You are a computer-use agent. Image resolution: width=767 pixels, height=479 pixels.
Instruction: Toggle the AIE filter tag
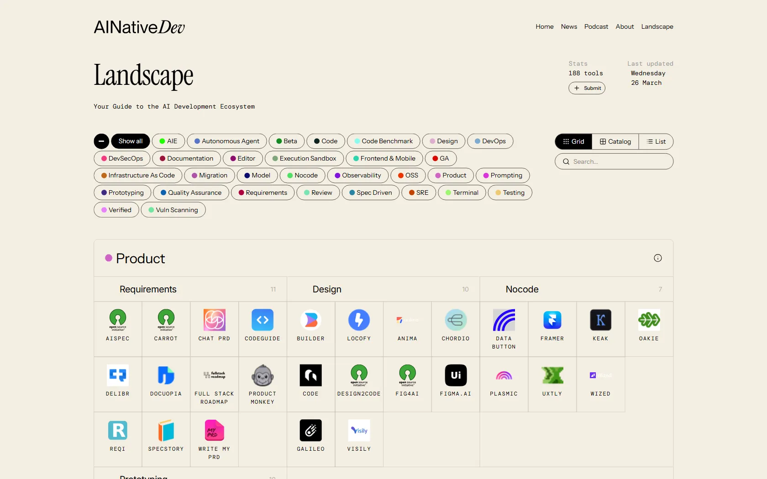point(168,141)
